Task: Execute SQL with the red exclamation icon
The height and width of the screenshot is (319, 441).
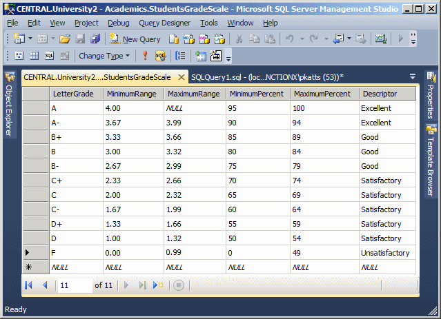Action: point(145,56)
